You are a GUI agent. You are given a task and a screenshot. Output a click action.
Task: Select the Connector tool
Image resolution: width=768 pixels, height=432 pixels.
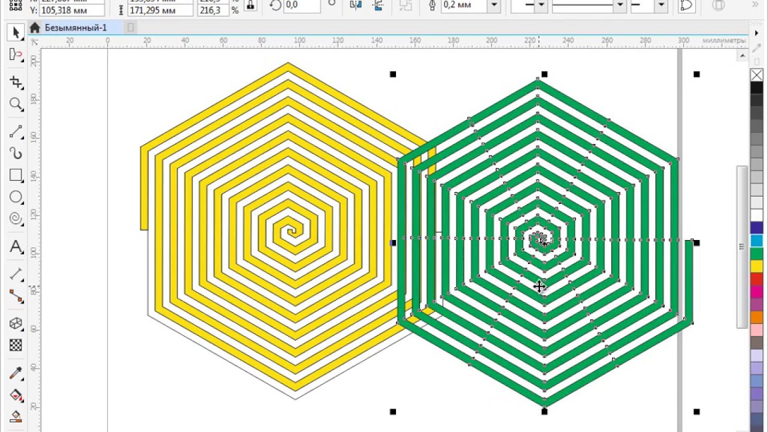(x=16, y=296)
